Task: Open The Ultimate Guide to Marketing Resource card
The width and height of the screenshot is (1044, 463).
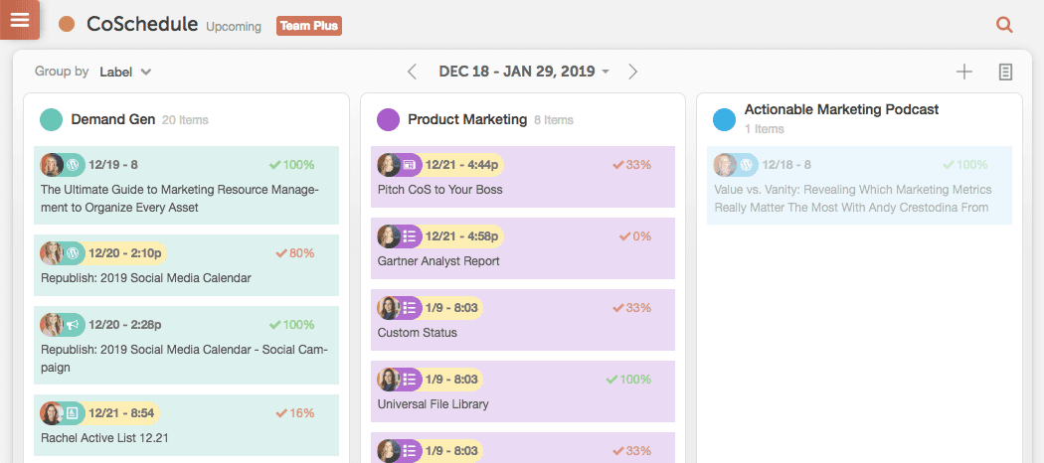Action: 187,185
